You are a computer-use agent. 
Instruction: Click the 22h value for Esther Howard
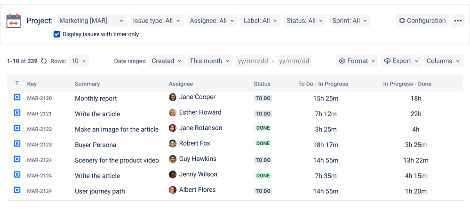pyautogui.click(x=416, y=114)
